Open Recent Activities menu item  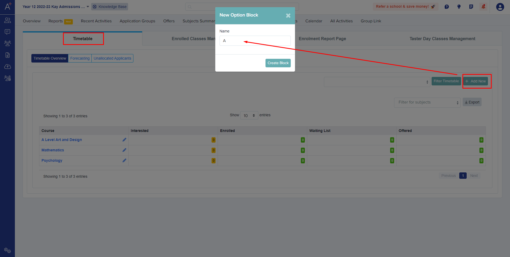coord(96,21)
